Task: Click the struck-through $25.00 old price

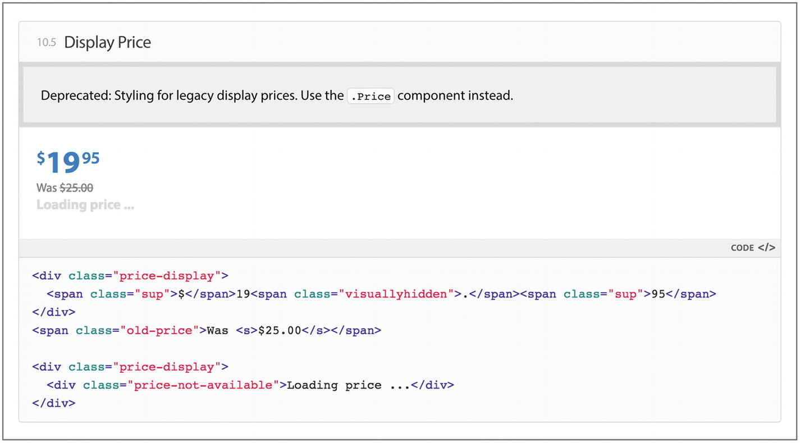Action: coord(76,188)
